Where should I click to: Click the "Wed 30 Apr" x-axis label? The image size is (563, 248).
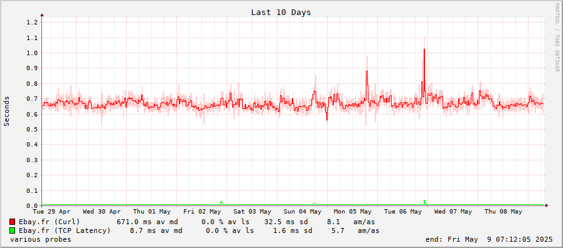pos(102,212)
